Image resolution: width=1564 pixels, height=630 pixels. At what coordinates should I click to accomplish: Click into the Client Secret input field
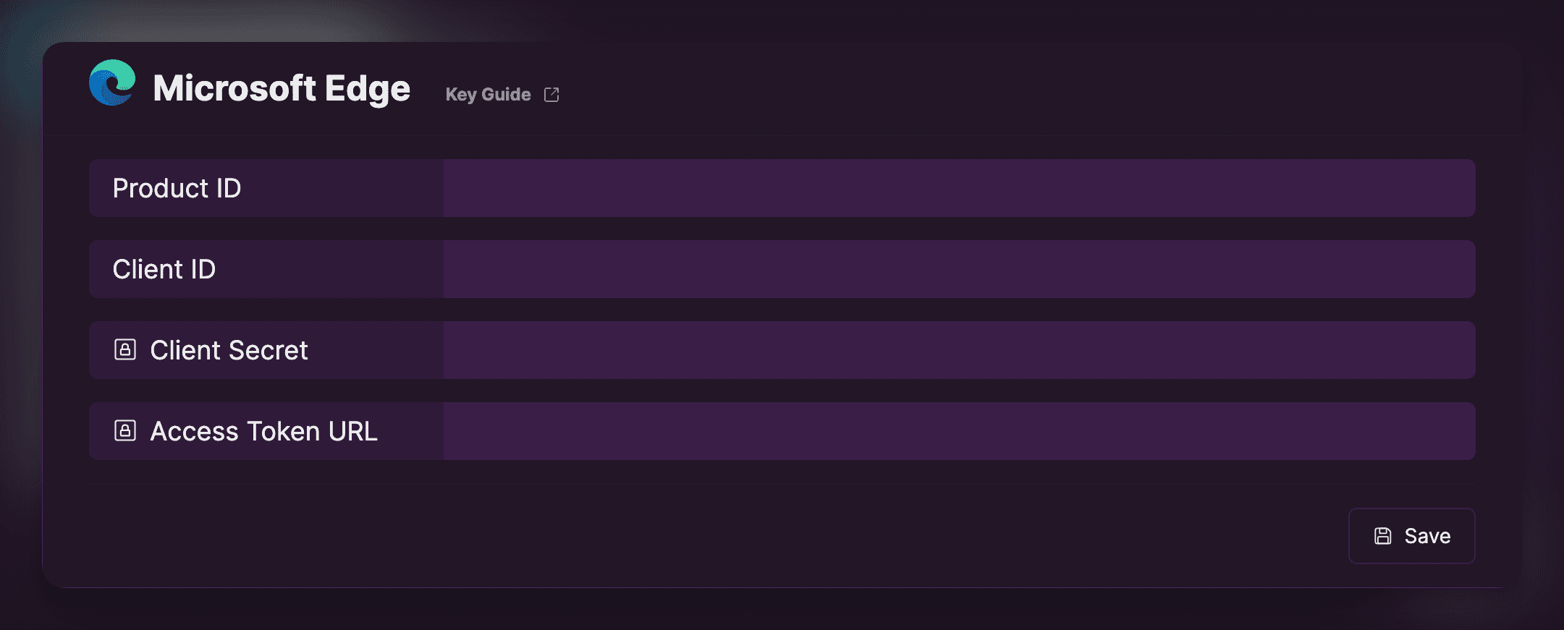pos(959,350)
